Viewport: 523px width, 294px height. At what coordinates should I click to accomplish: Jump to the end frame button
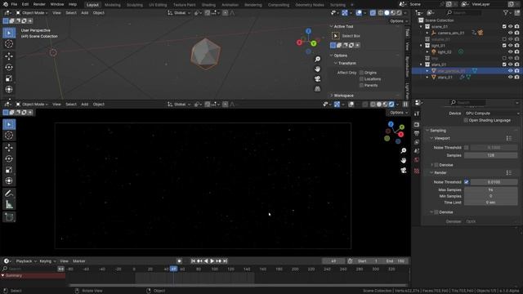pyautogui.click(x=226, y=261)
